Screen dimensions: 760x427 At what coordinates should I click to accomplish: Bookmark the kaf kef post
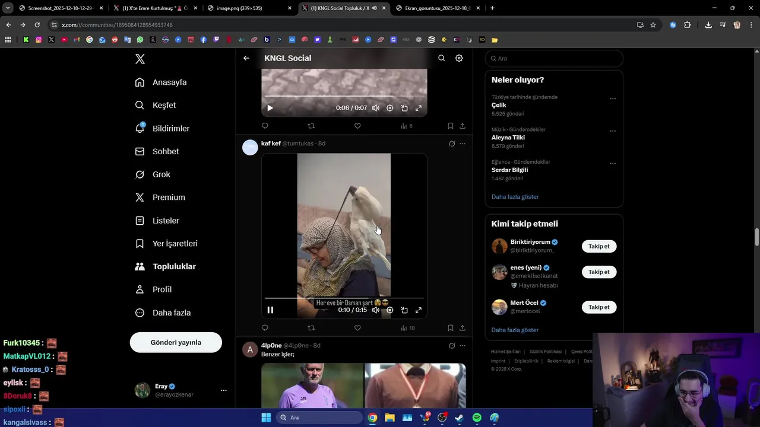tap(451, 328)
